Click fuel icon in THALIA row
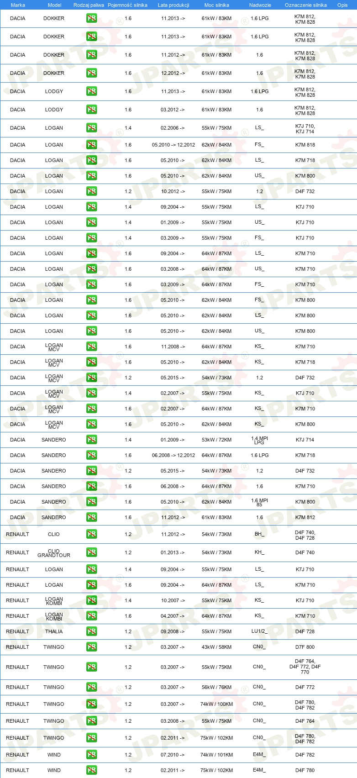Screen dimensions: 357x778 click(x=91, y=631)
